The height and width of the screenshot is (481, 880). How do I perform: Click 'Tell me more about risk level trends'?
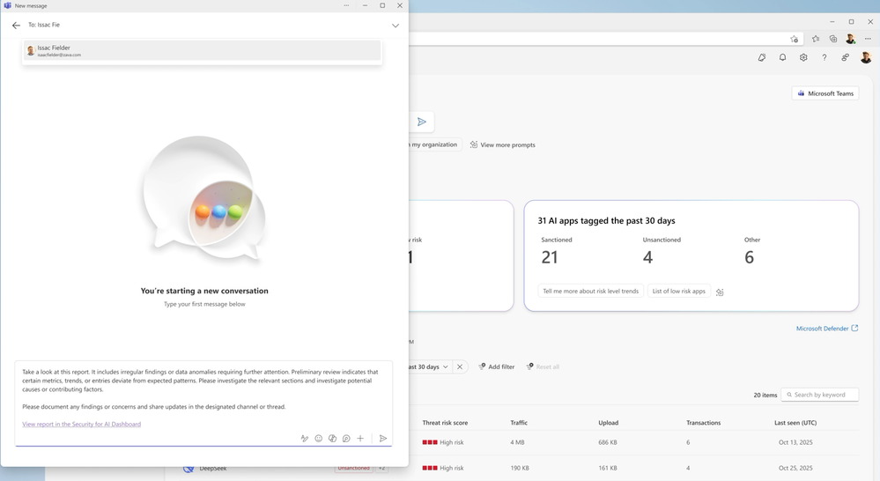590,292
